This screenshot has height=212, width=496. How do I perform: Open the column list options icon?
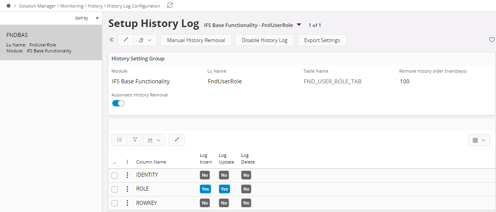coord(119,140)
